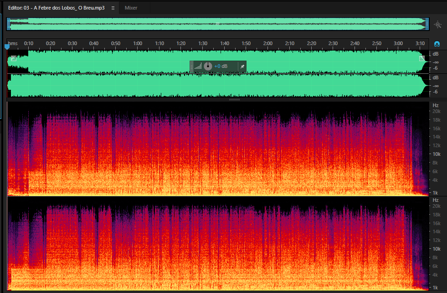Click the HUD volume adjustment knob
The image size is (447, 293).
pos(208,66)
